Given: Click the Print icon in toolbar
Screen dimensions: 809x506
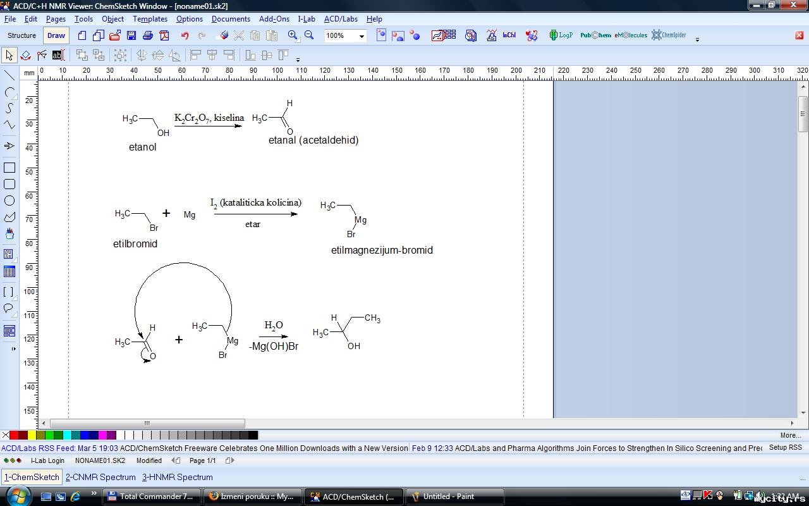Looking at the screenshot, I should coord(147,35).
